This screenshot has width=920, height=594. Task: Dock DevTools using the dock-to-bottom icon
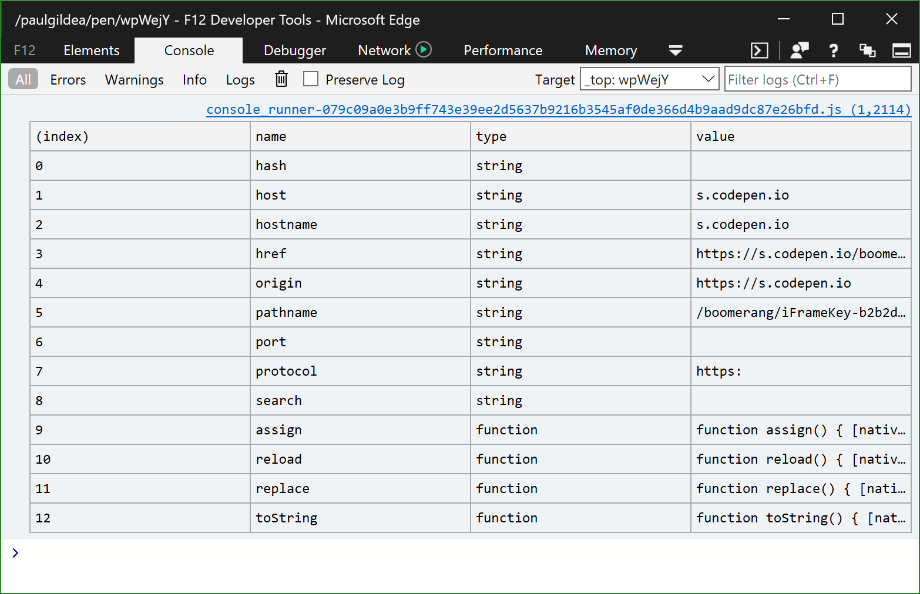pos(901,50)
